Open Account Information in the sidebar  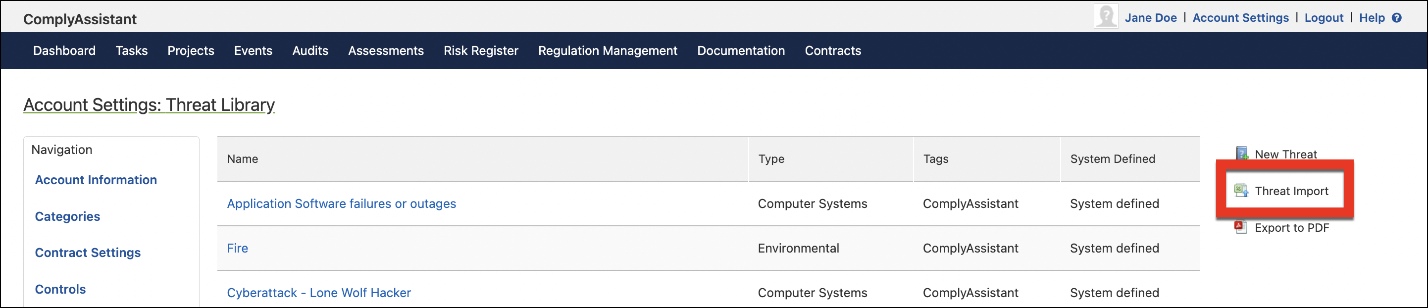(96, 180)
